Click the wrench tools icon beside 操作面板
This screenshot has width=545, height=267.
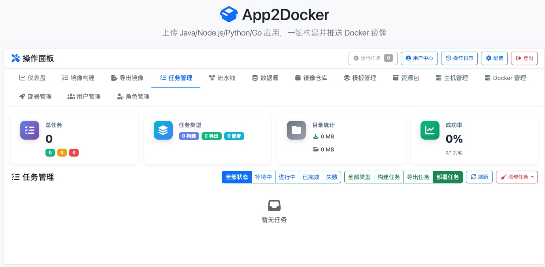[15, 58]
